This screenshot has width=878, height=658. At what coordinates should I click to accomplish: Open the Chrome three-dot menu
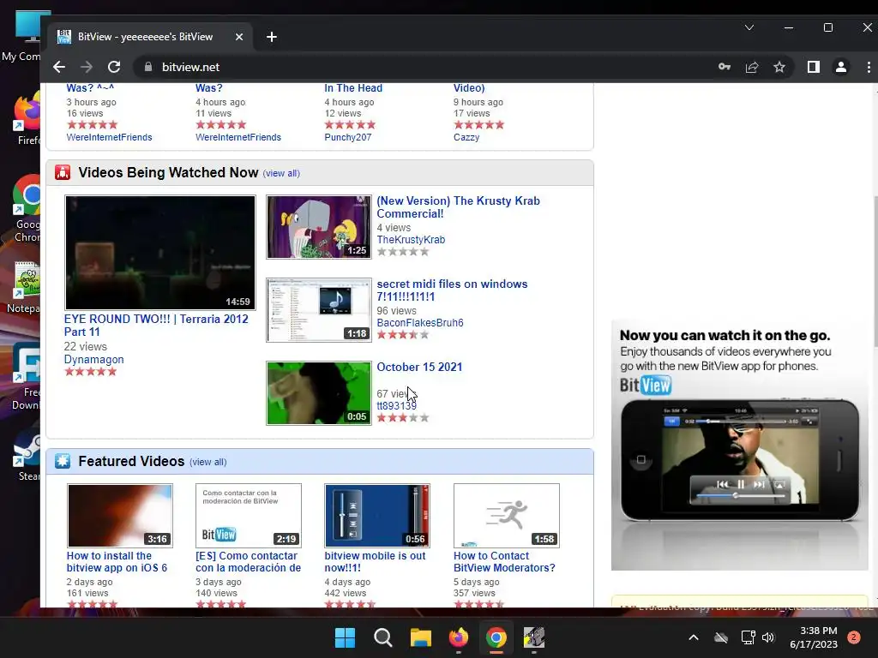pyautogui.click(x=869, y=67)
